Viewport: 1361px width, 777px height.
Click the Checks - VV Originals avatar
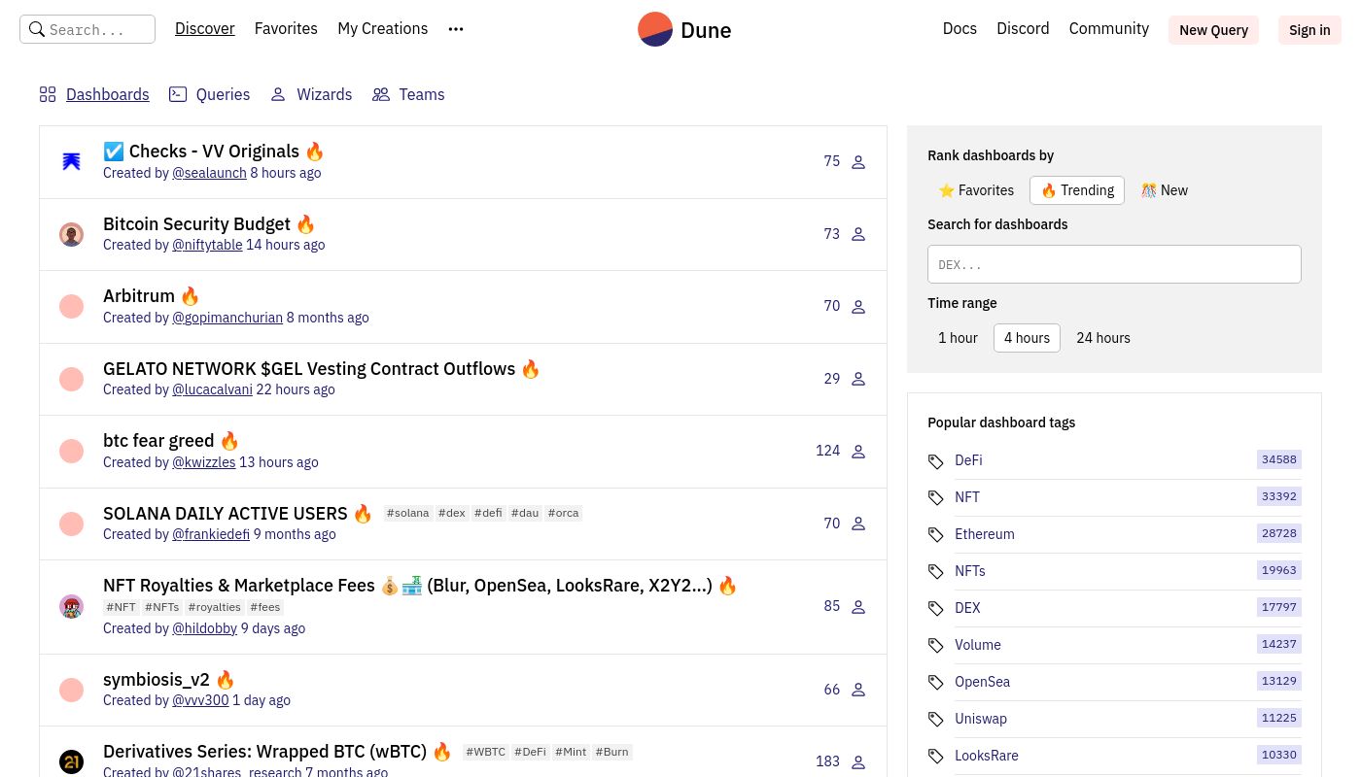tap(71, 161)
